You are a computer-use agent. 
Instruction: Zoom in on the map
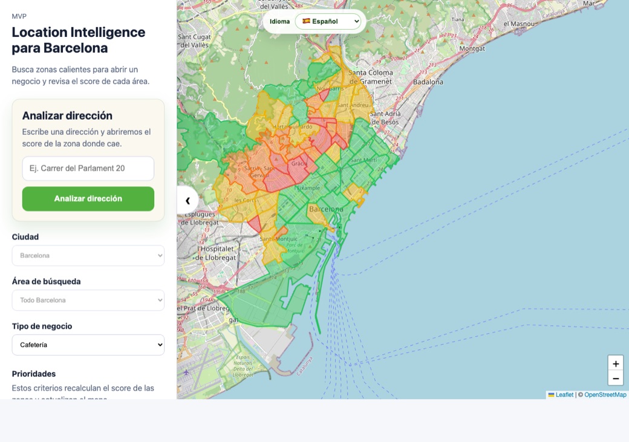[x=615, y=363]
